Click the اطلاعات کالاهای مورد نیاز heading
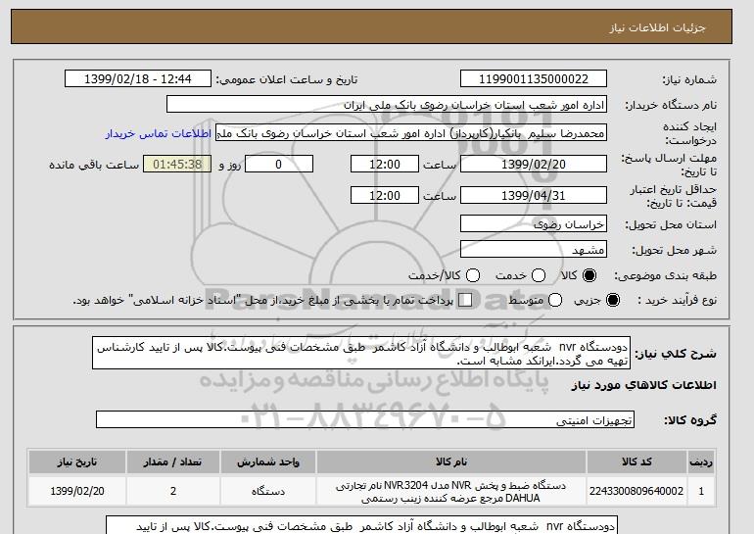Image resolution: width=754 pixels, height=534 pixels. coord(644,385)
